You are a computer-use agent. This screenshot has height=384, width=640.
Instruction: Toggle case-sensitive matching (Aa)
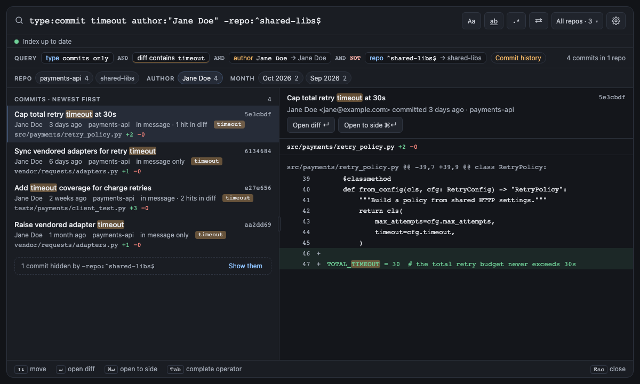click(471, 21)
